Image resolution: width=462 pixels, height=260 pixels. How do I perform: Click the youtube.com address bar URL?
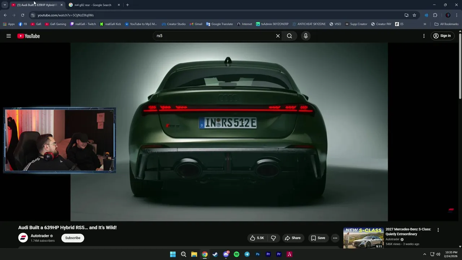tap(66, 15)
